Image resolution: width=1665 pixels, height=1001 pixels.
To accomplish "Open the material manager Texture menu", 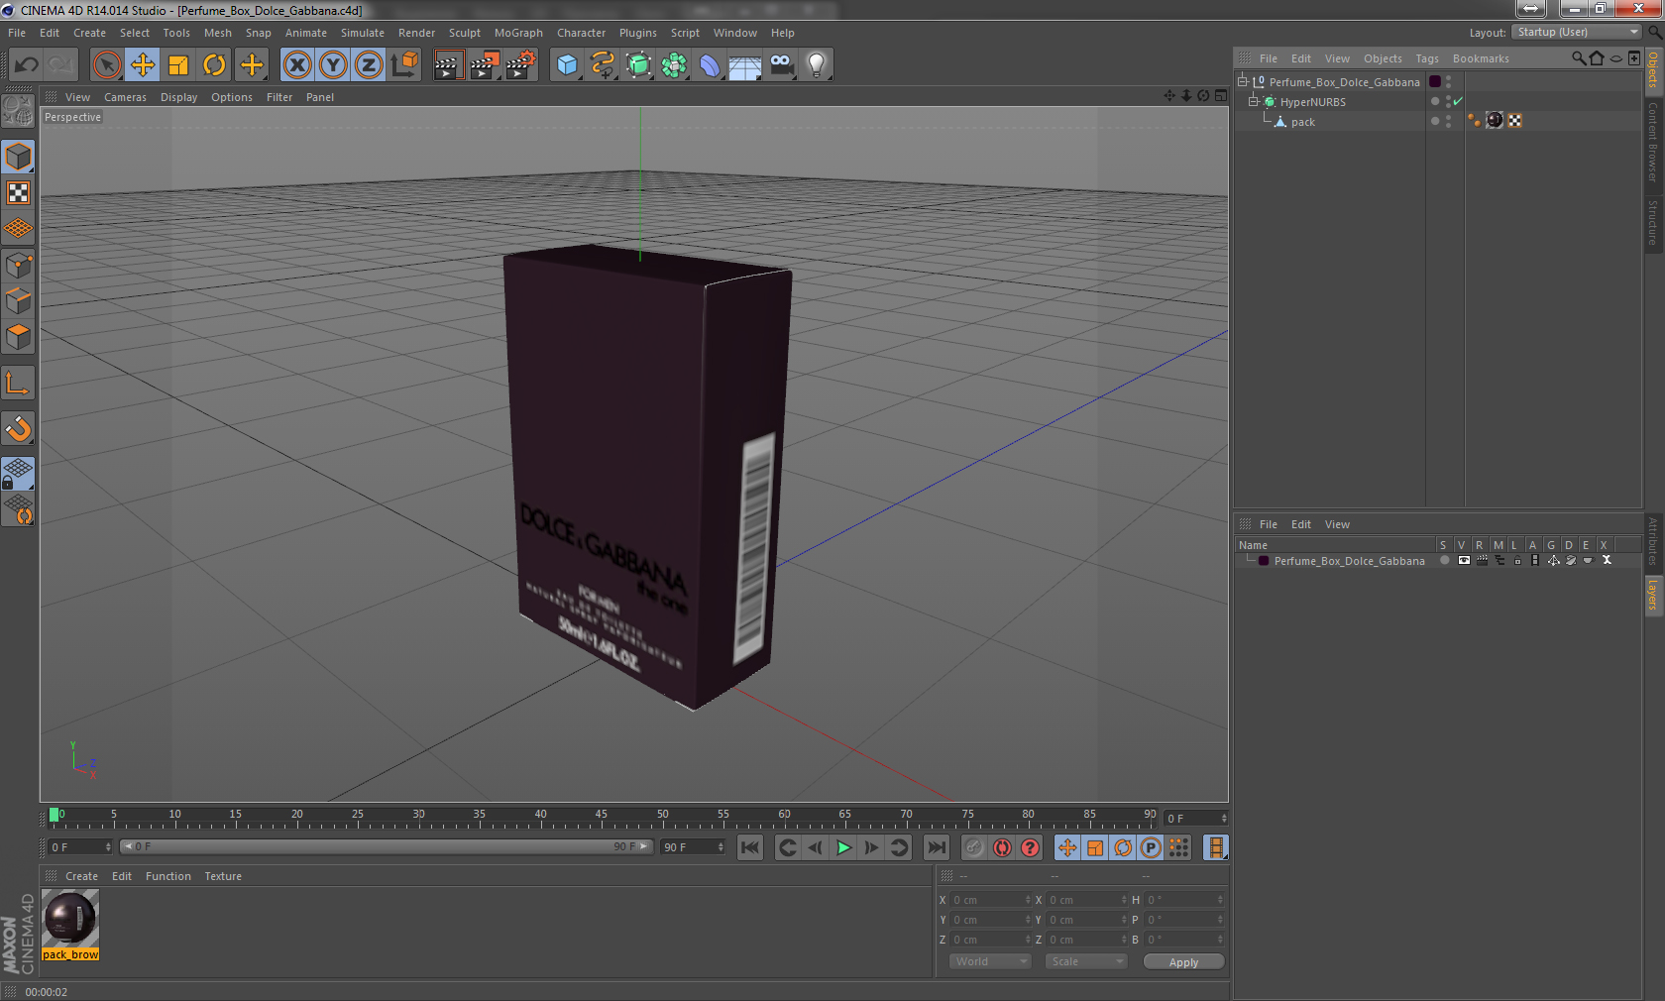I will pyautogui.click(x=223, y=876).
